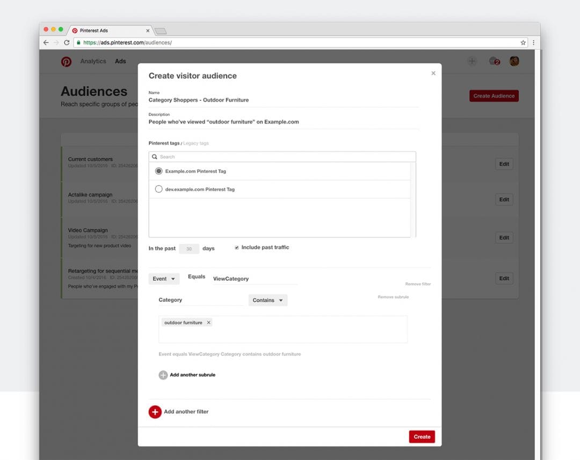Open Chrome's three-dot browser menu
580x460 pixels.
point(533,42)
